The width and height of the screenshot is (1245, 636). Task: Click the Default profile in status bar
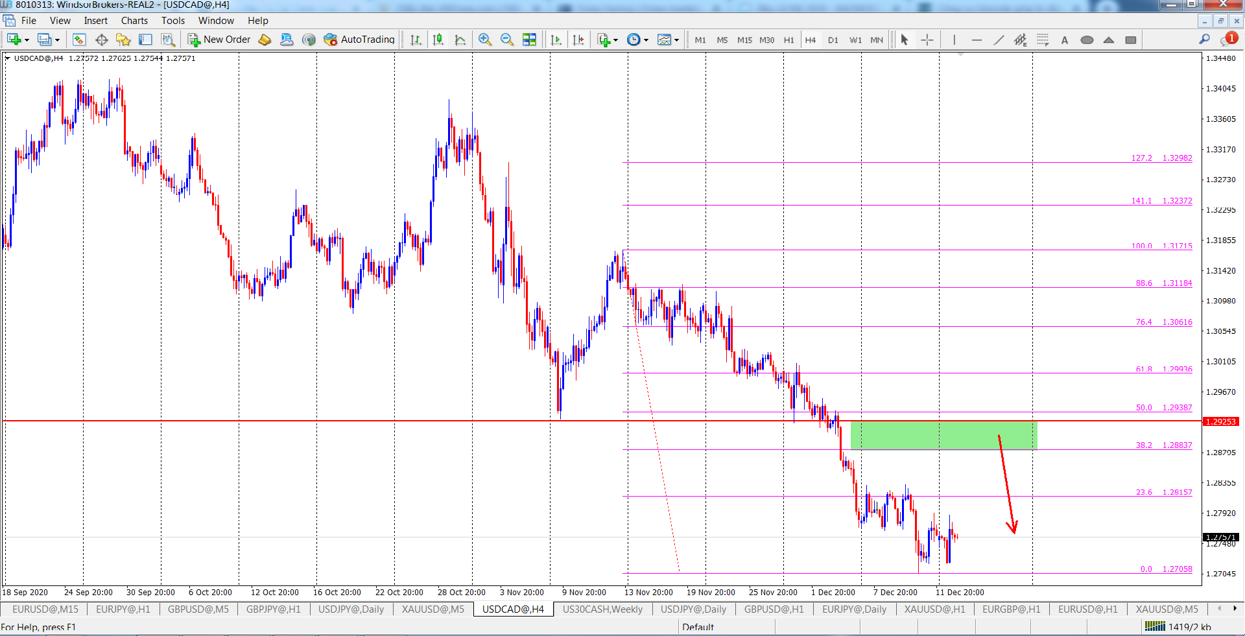(698, 627)
